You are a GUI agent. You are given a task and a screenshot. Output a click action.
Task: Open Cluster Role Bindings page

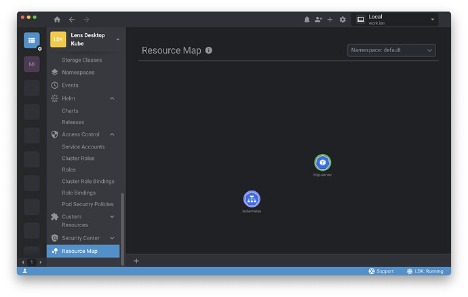pos(88,181)
